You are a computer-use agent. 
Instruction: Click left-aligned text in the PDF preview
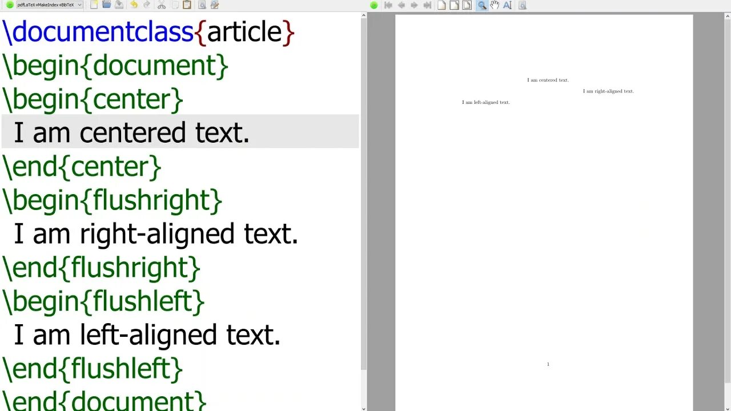coord(485,102)
